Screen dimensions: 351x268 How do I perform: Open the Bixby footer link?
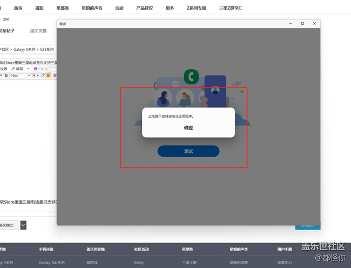[139, 262]
